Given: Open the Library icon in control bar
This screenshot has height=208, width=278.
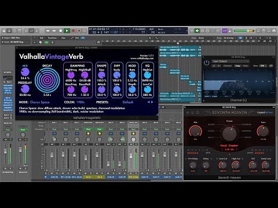Looking at the screenshot, I should coord(4,31).
